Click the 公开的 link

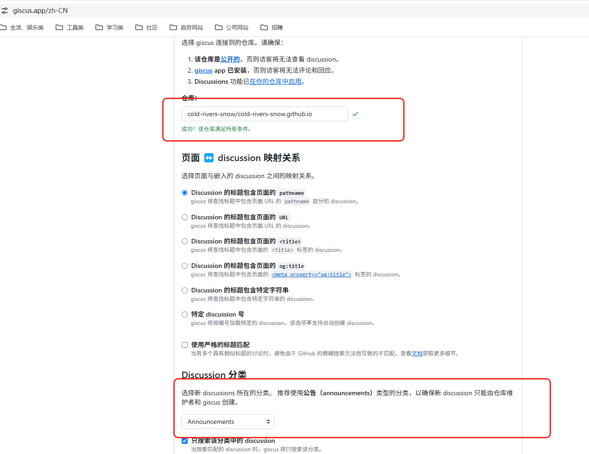(230, 59)
